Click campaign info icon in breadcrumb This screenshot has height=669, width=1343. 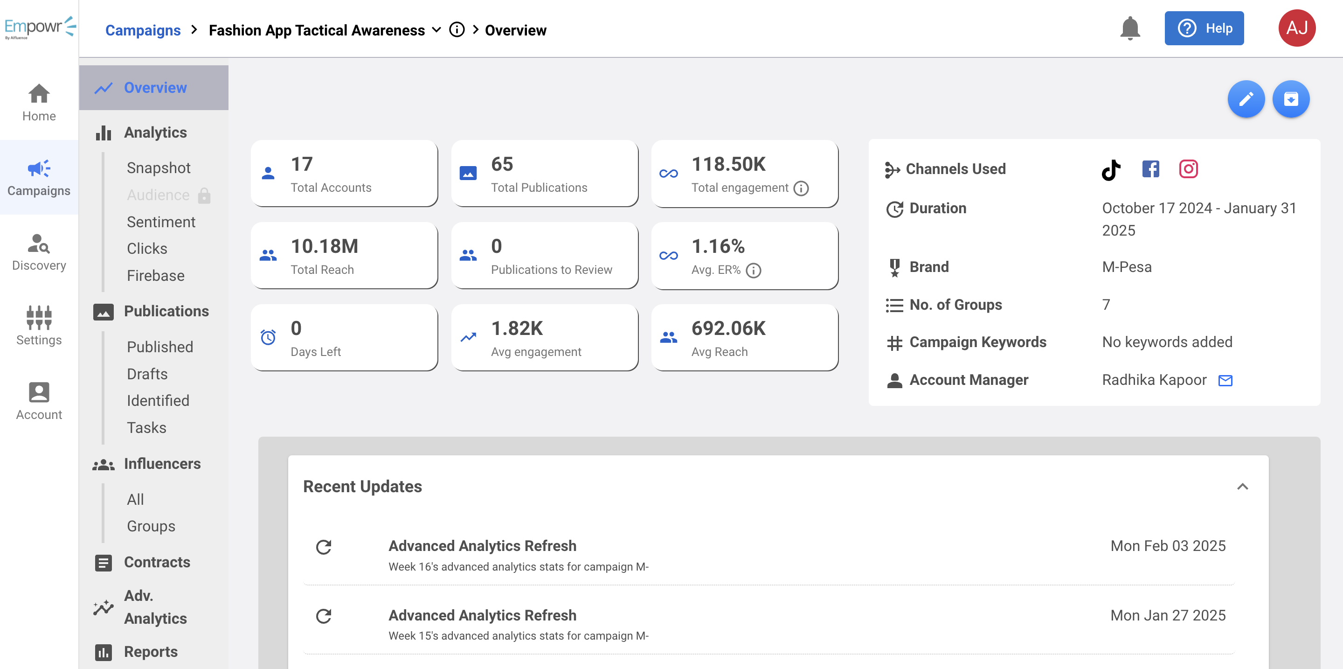pos(457,30)
